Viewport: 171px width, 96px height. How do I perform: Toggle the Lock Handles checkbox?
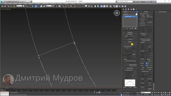tap(125, 51)
